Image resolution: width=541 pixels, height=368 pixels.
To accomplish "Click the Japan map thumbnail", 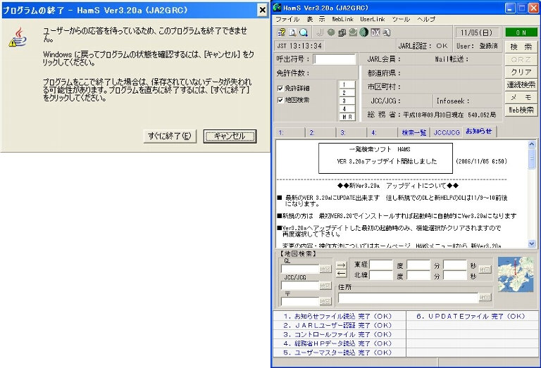I will [516, 274].
